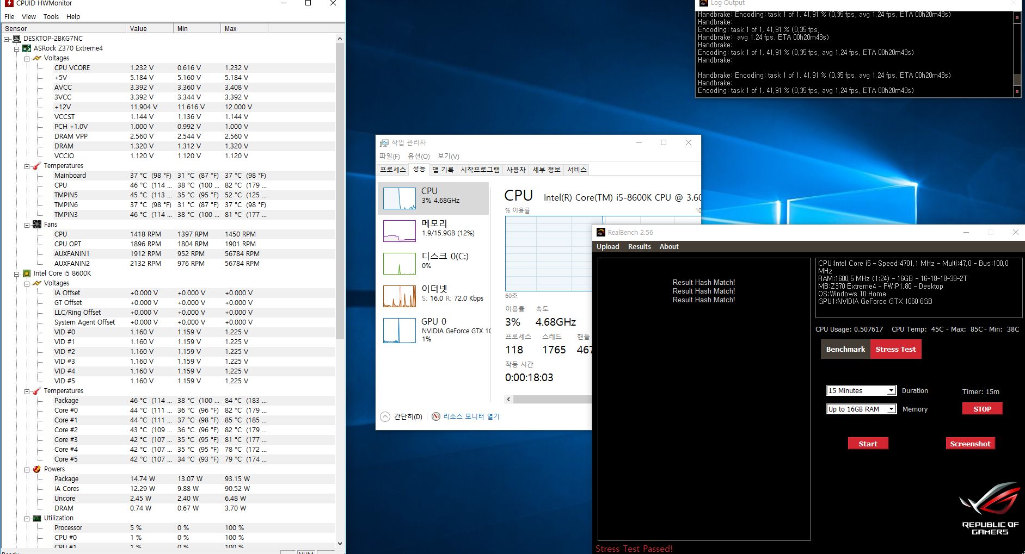Screen dimensions: 1025x554
Task: Click the CPUID HWMonitor title bar icon
Action: tap(9, 3)
